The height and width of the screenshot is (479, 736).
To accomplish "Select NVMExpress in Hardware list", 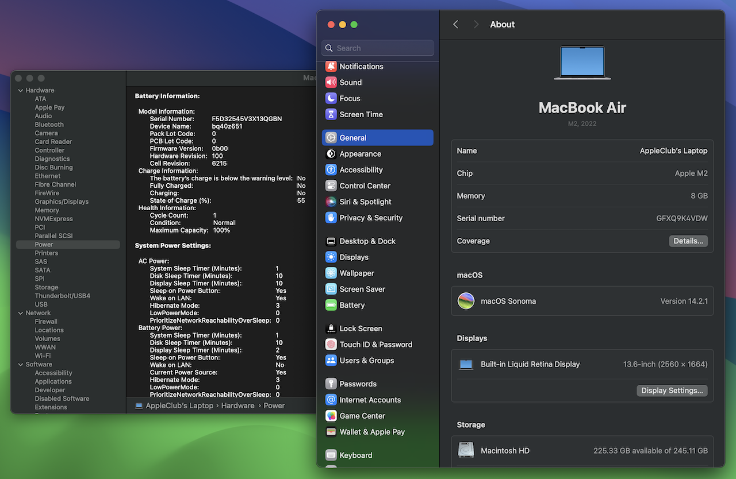I will click(x=53, y=219).
